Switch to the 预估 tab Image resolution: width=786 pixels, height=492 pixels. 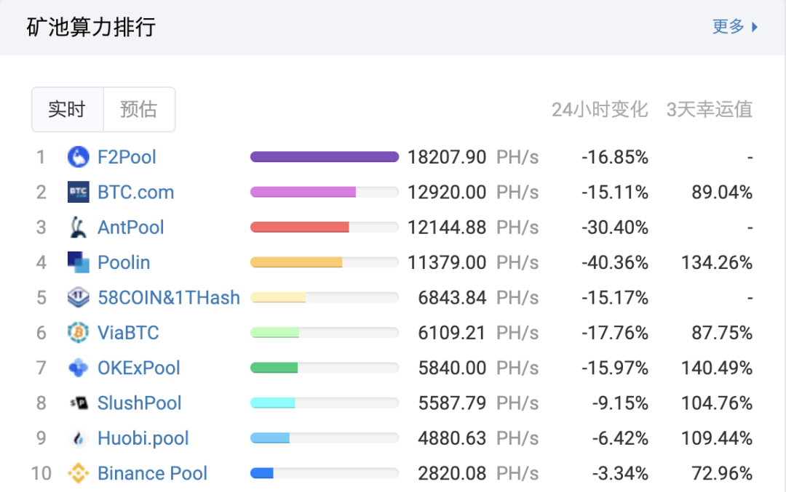139,109
